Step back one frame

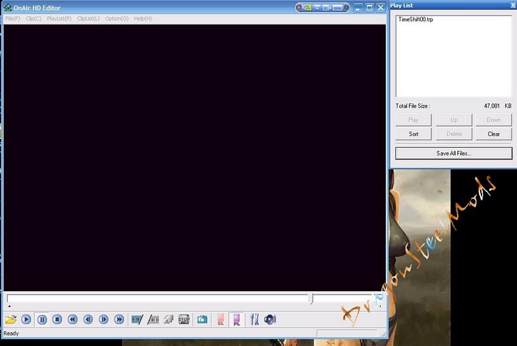[88, 320]
